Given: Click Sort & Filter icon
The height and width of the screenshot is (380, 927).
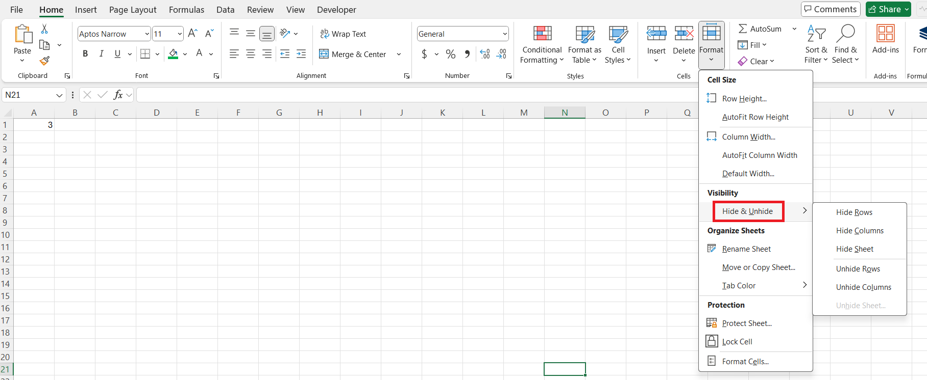Looking at the screenshot, I should click(x=816, y=34).
